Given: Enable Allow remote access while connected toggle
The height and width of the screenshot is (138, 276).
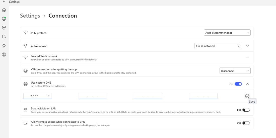Looking at the screenshot, I should tap(246, 123).
